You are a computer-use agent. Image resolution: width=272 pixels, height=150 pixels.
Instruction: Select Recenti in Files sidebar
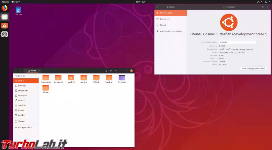[x=26, y=76]
